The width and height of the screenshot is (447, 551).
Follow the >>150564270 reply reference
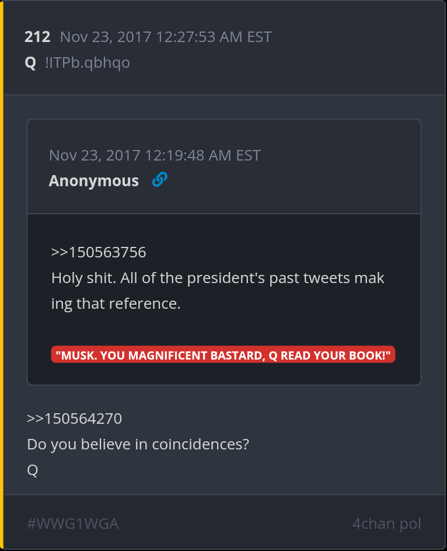[x=74, y=419]
